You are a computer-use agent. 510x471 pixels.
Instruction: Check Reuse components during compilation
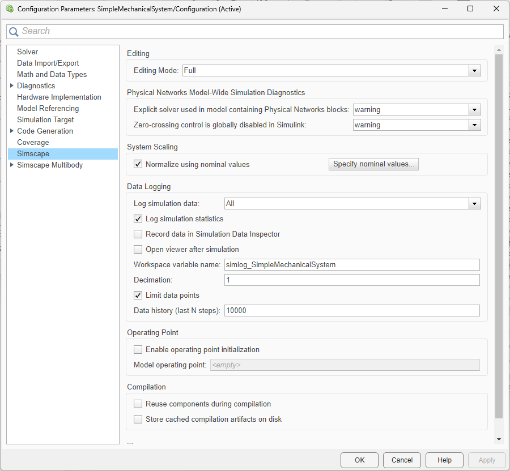click(x=138, y=404)
